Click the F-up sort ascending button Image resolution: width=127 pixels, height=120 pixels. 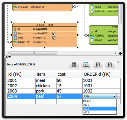[98, 64]
